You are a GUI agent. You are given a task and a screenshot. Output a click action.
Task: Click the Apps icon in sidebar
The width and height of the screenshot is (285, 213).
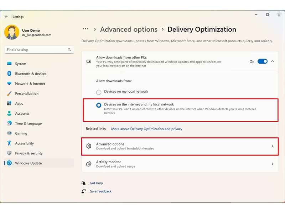[x=9, y=103]
